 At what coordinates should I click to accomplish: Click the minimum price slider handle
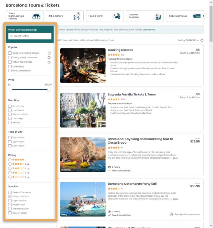[11, 89]
